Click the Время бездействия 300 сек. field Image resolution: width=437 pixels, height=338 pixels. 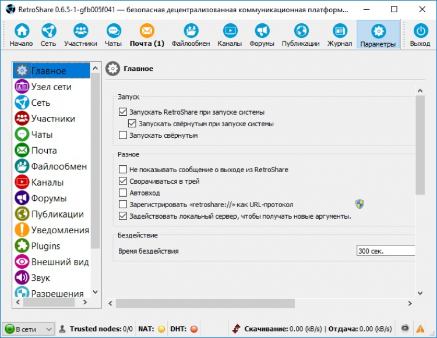(x=386, y=251)
